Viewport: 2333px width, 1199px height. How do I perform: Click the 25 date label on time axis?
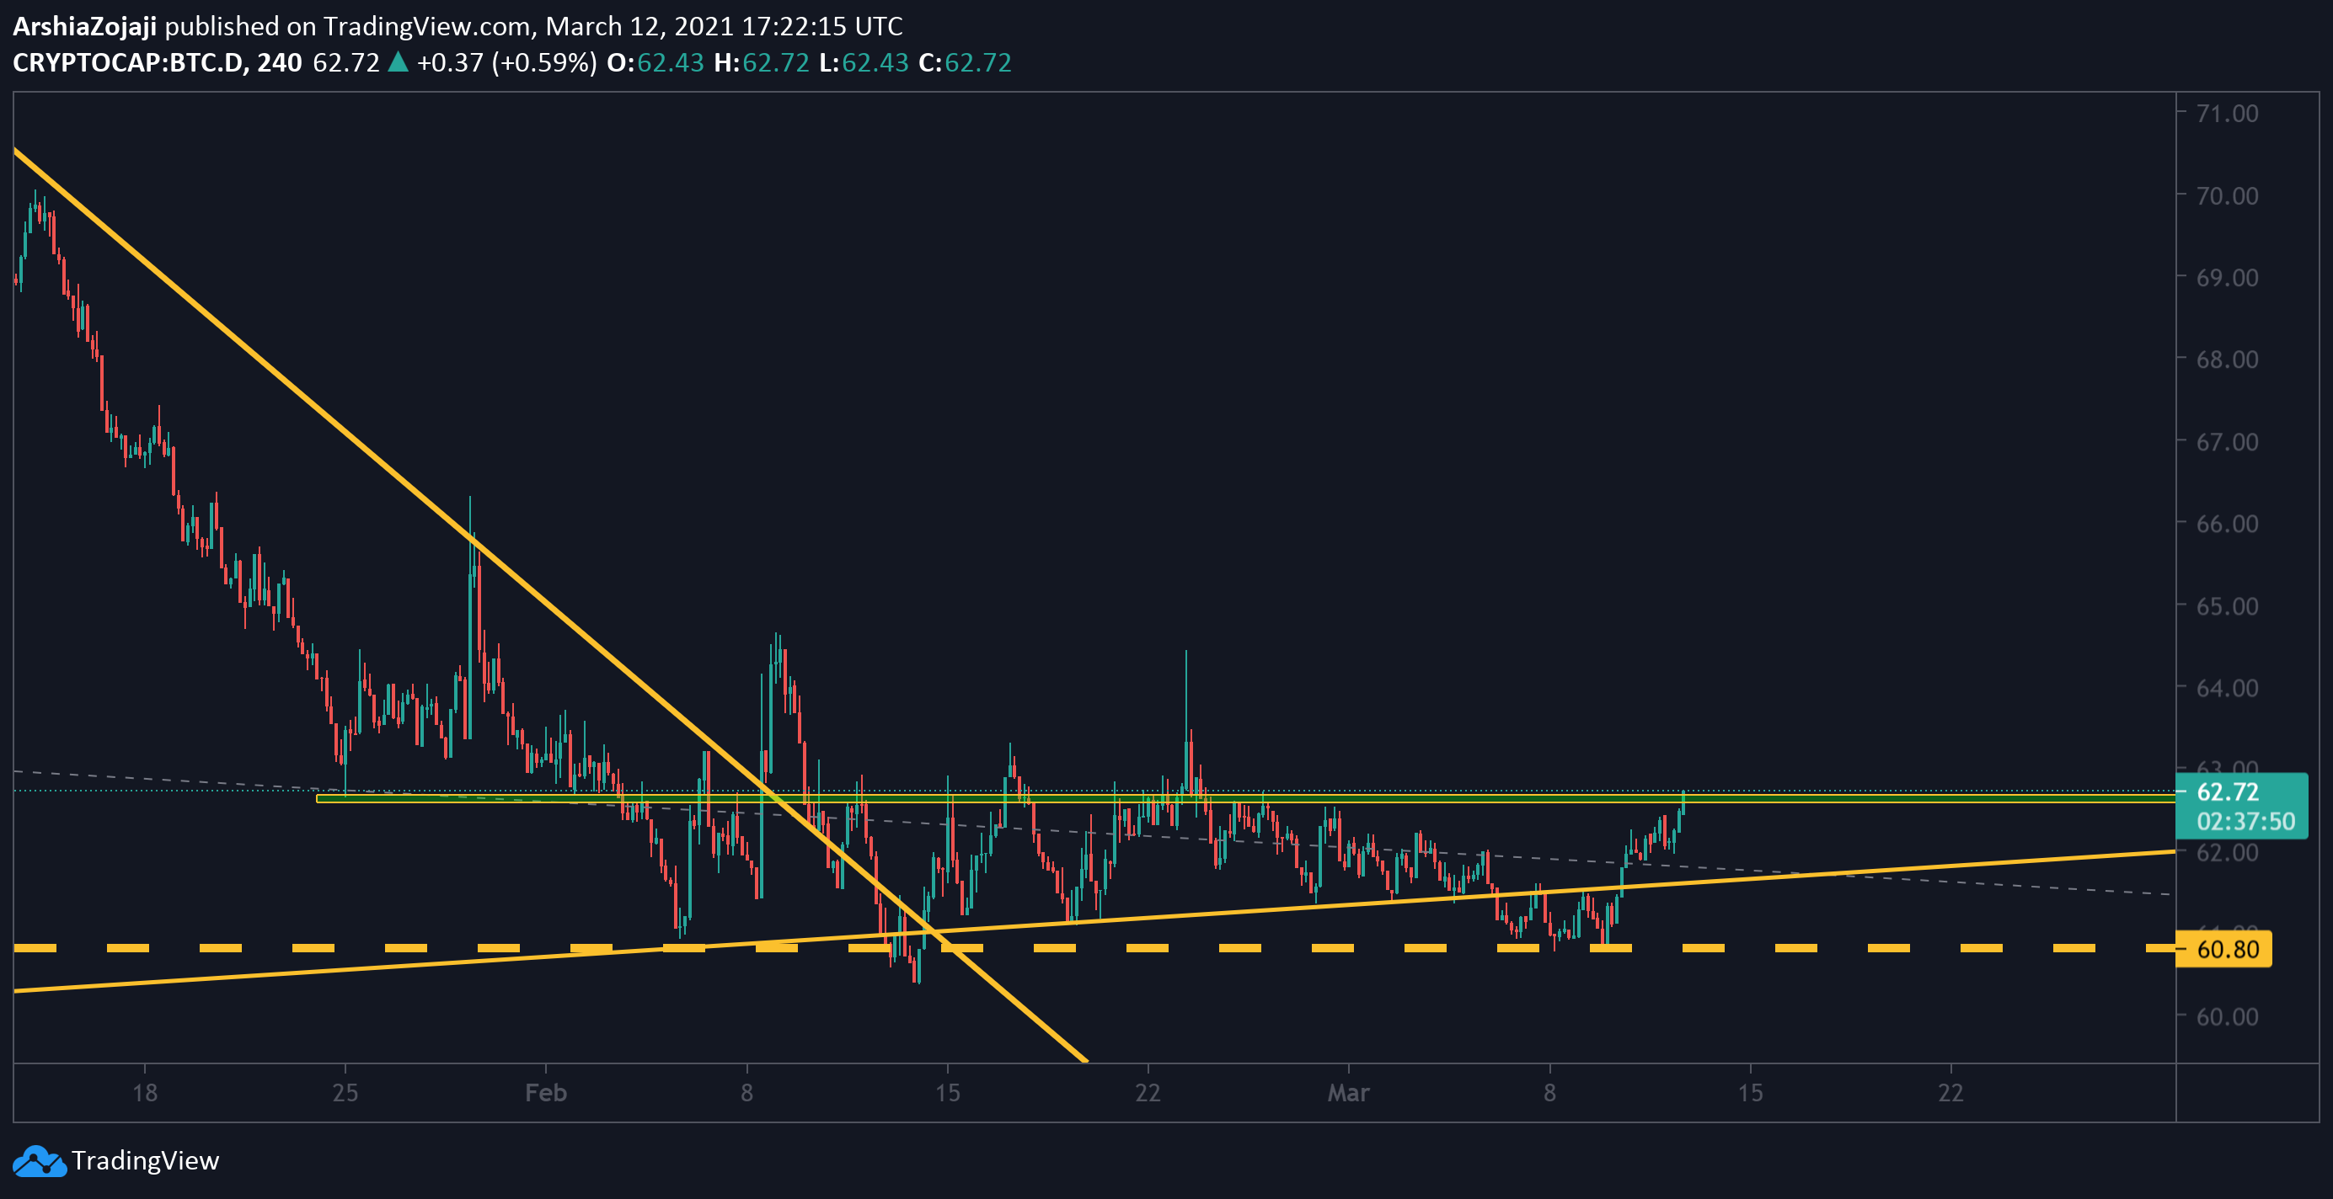(x=345, y=1093)
